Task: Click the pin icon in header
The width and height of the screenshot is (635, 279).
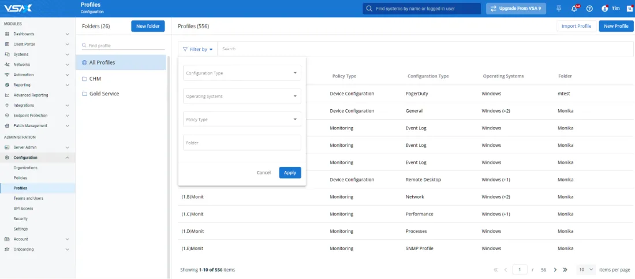Action: tap(558, 9)
